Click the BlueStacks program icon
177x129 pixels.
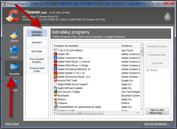(x=55, y=95)
